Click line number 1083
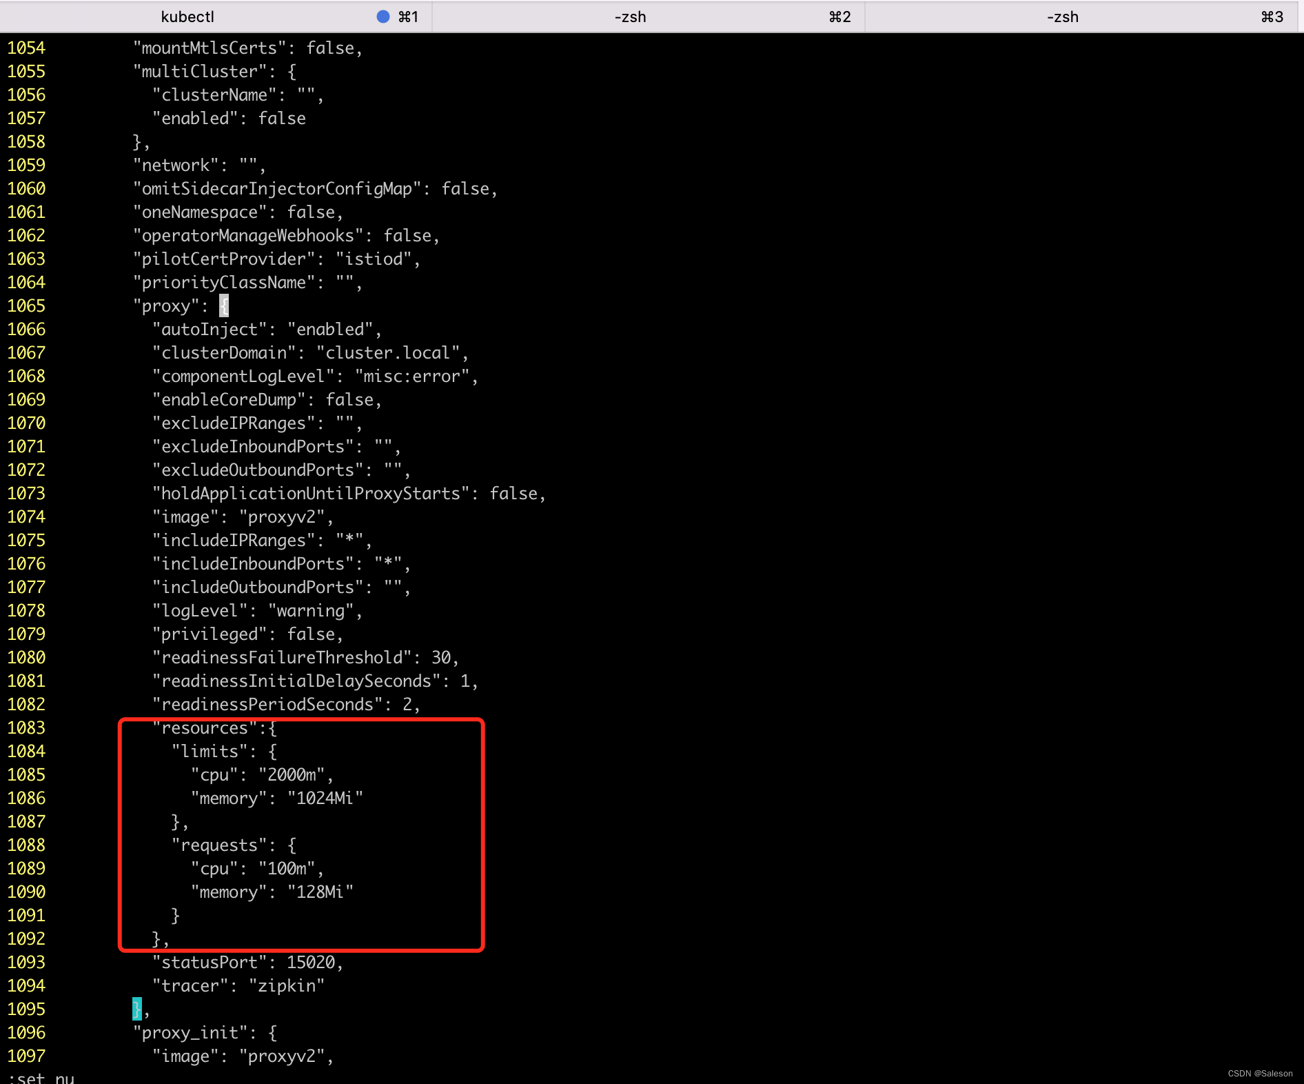Viewport: 1304px width, 1084px height. (26, 728)
